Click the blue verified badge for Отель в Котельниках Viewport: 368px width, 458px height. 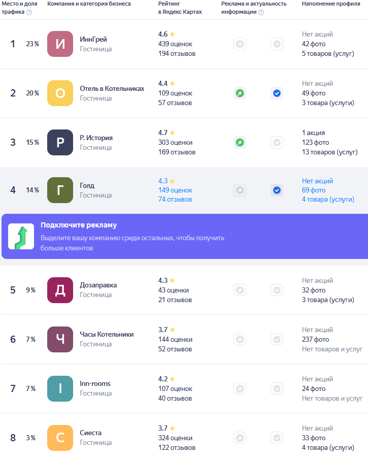click(x=277, y=93)
